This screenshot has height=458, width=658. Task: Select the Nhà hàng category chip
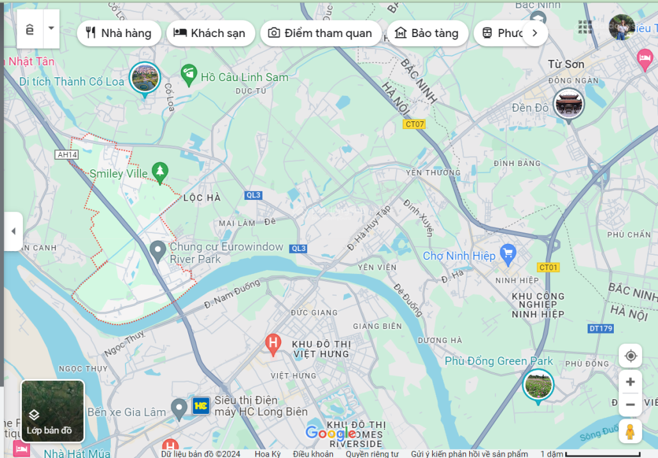click(119, 33)
